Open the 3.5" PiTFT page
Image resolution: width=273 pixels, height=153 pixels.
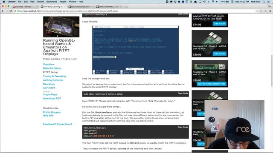(49, 88)
